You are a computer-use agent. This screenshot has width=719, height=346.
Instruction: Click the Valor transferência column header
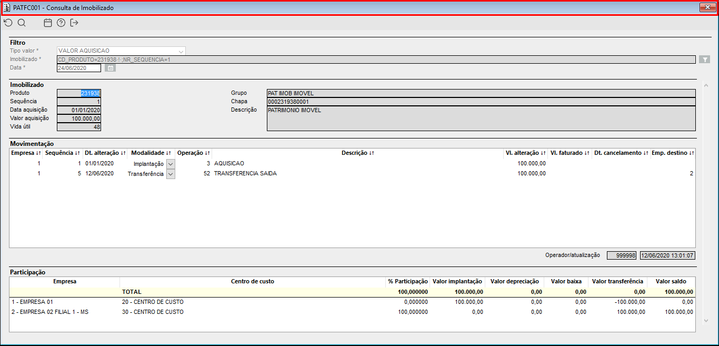[617, 282]
